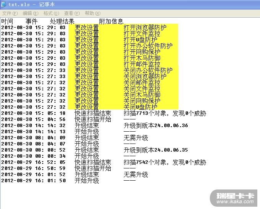Click the text 升级到版本24.00.06.35
This screenshot has width=260, height=209.
(x=156, y=150)
